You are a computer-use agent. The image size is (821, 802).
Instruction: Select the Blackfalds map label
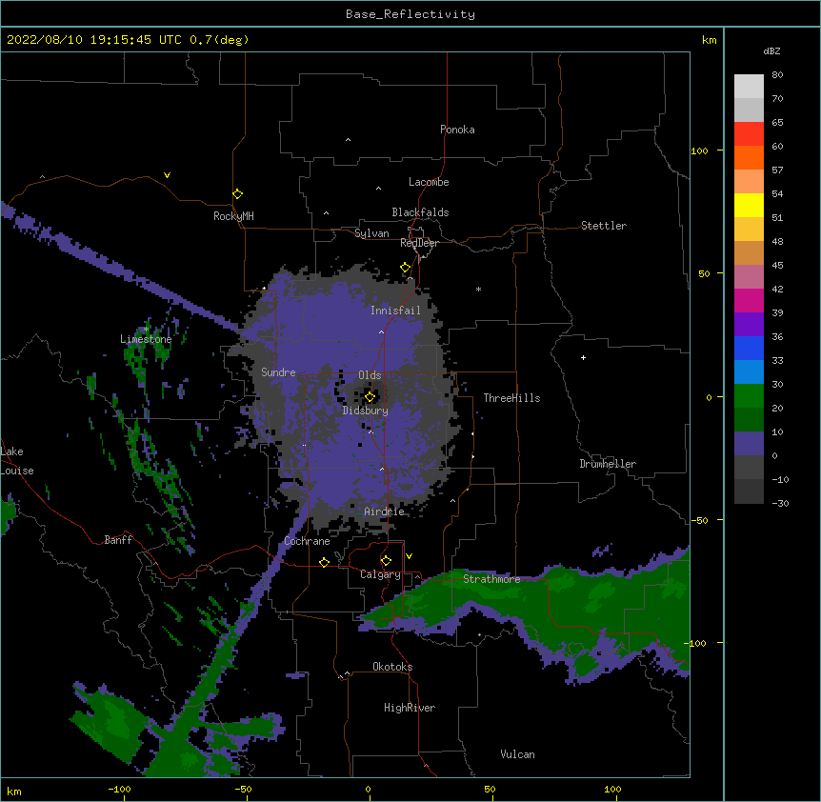(x=420, y=212)
